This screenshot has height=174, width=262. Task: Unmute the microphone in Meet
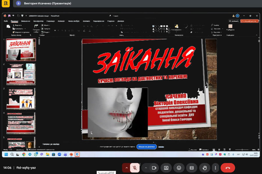[x=134, y=168]
